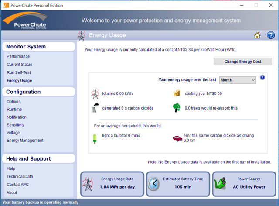Click the green plug Power Source icon
This screenshot has width=279, height=206.
click(x=220, y=183)
